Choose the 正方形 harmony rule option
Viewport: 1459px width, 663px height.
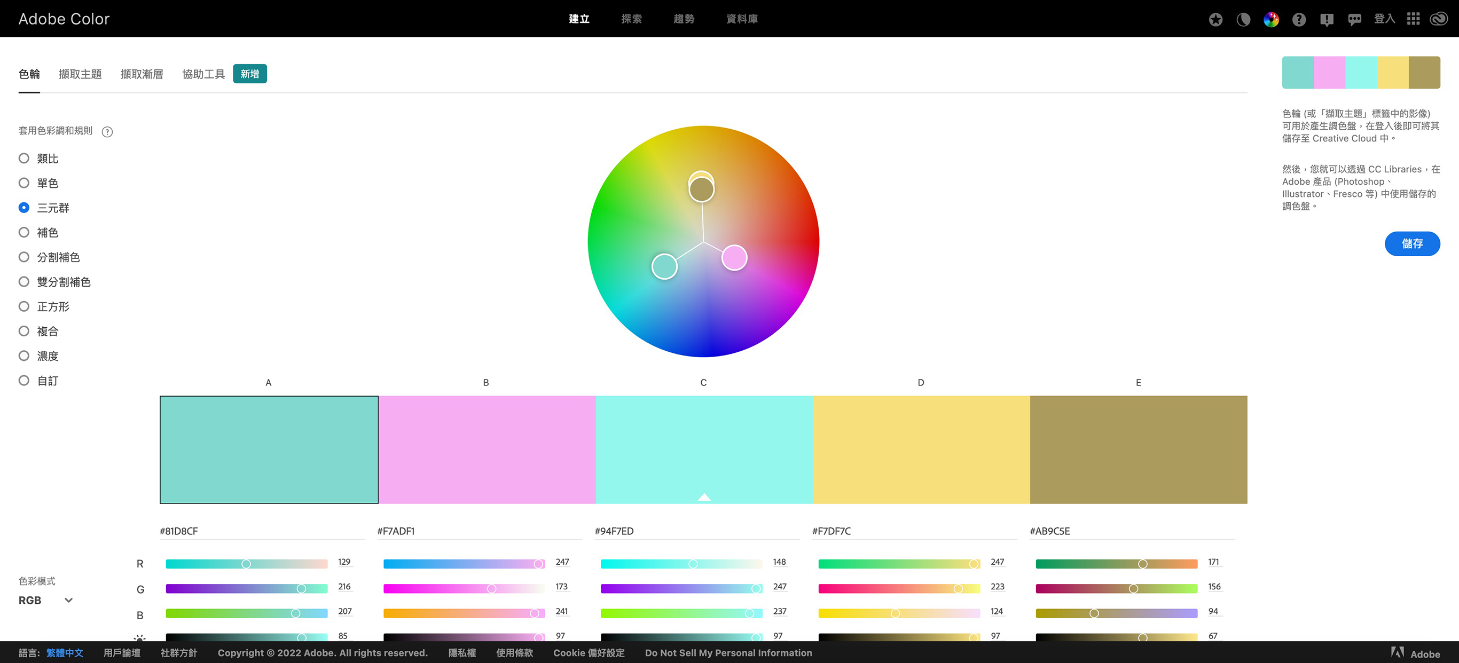pos(24,307)
